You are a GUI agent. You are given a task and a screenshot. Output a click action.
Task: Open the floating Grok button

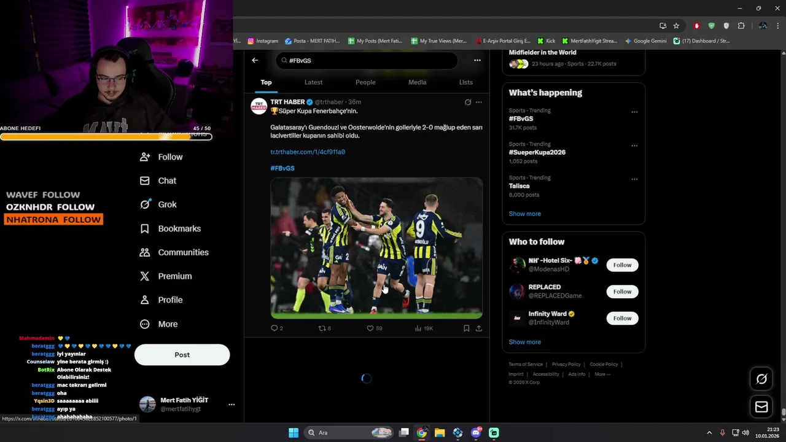coord(761,379)
